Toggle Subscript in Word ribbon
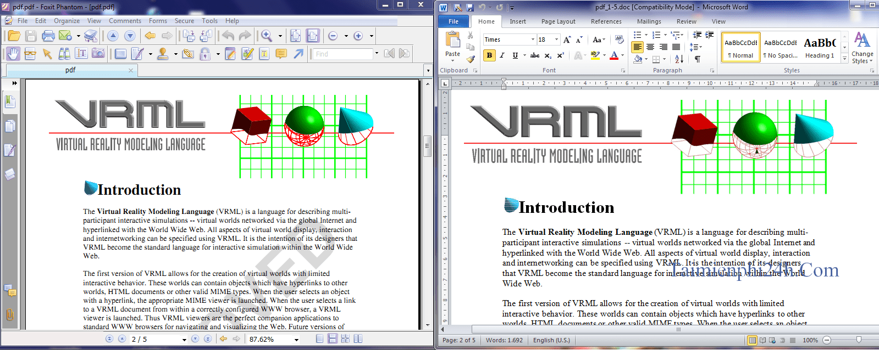This screenshot has height=350, width=879. tap(548, 55)
